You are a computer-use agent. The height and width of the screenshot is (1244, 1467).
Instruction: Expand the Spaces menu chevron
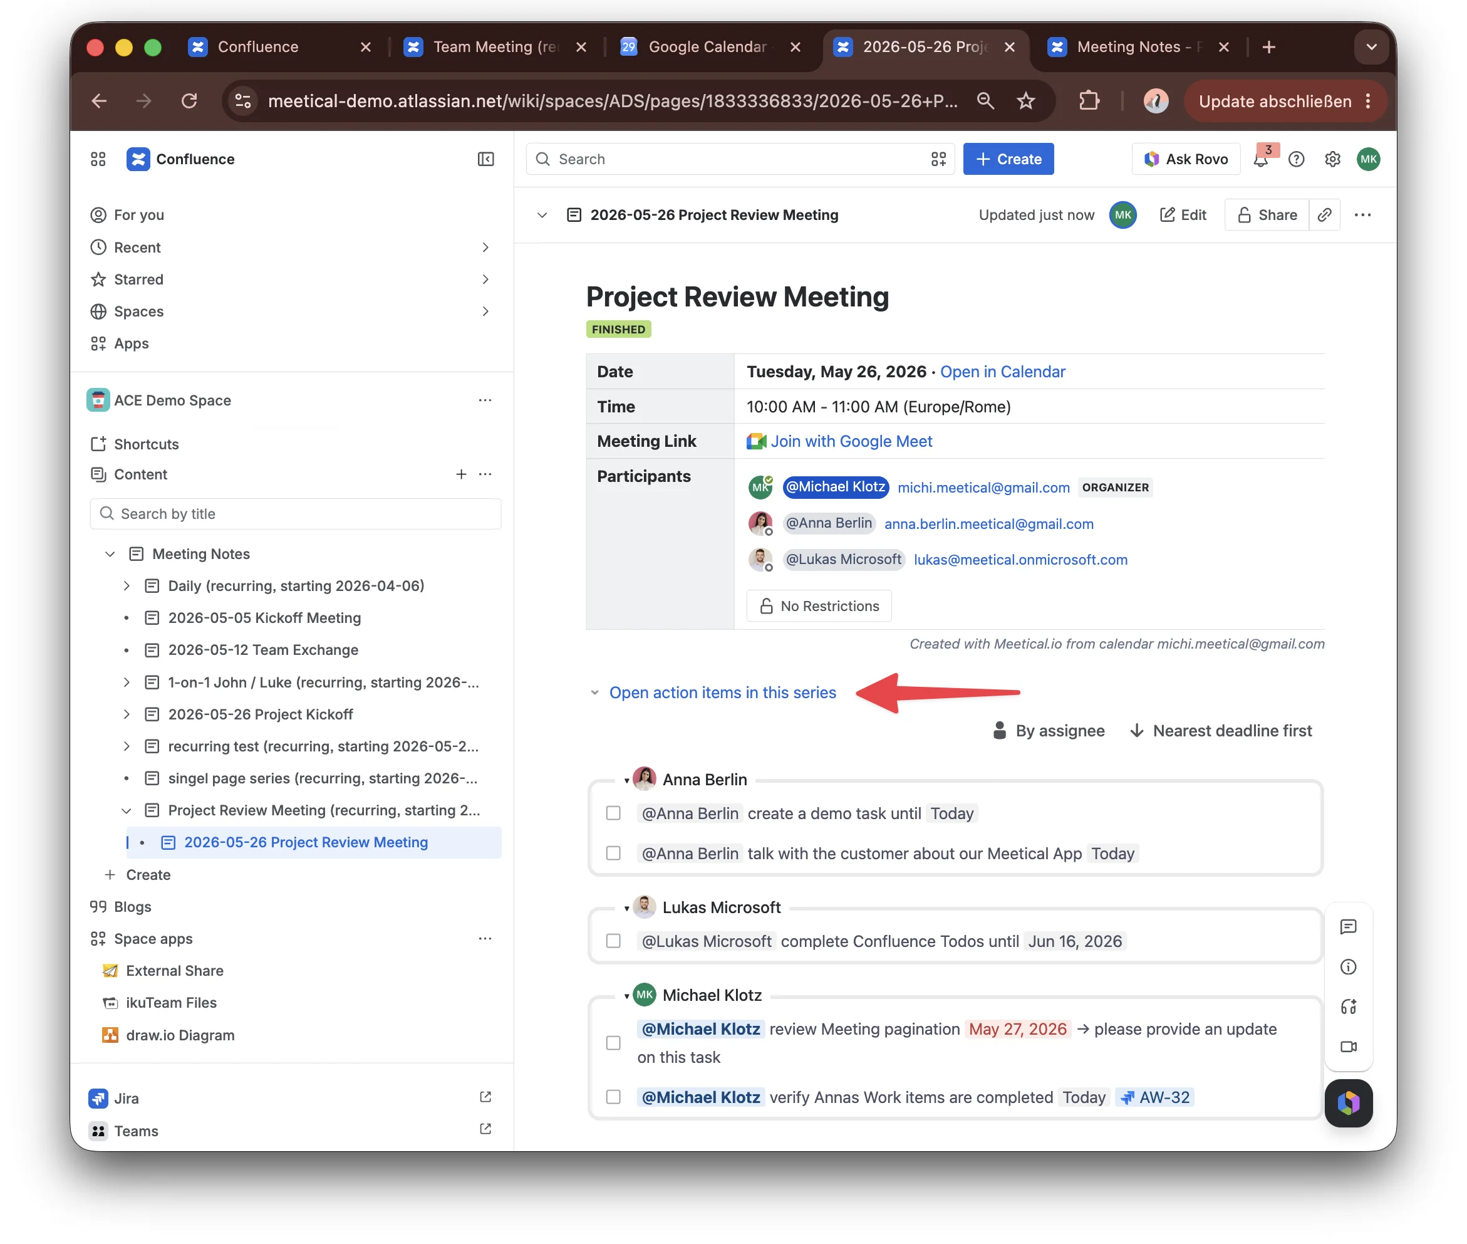485,311
